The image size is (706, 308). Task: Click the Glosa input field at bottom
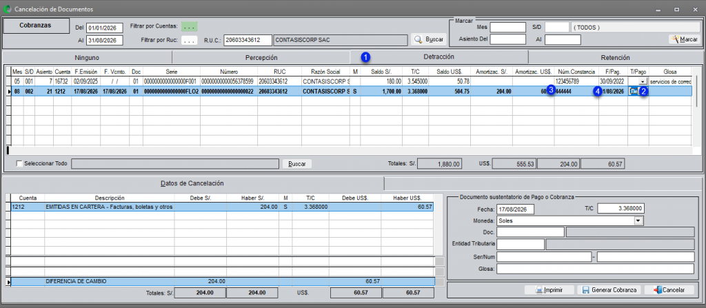pyautogui.click(x=595, y=269)
